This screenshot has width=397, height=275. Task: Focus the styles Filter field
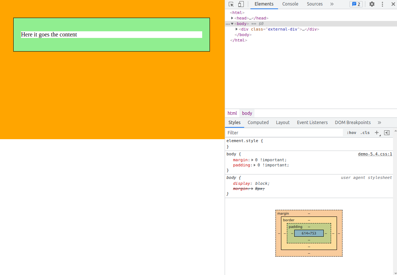(x=284, y=133)
